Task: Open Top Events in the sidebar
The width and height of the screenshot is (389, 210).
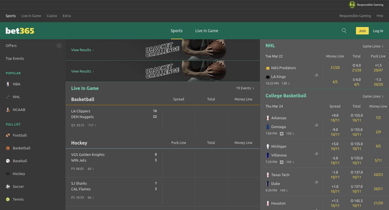Action: [x=15, y=58]
